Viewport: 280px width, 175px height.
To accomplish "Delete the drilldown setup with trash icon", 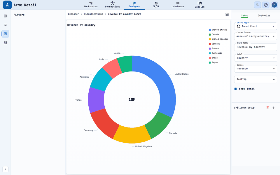I will pos(268,108).
